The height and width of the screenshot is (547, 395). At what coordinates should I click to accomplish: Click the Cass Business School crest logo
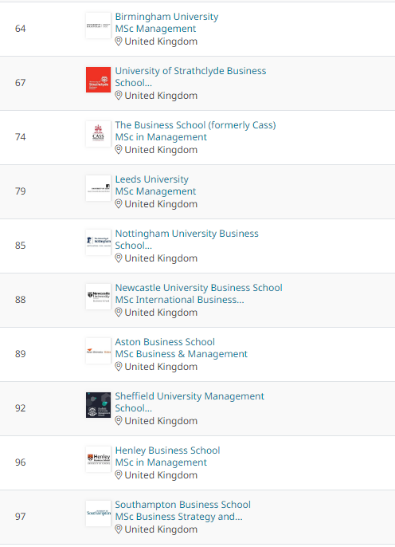click(x=98, y=134)
